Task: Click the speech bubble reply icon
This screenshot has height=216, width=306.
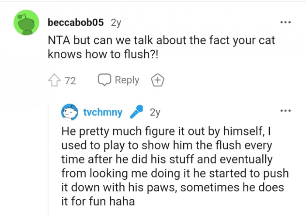Action: (104, 80)
